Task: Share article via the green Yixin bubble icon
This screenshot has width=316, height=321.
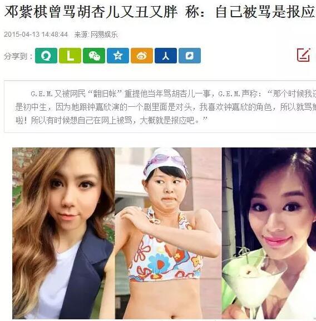Action: [46, 56]
